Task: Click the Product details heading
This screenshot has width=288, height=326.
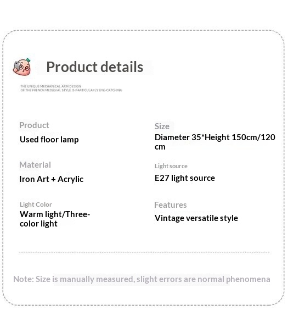Action: tap(95, 67)
